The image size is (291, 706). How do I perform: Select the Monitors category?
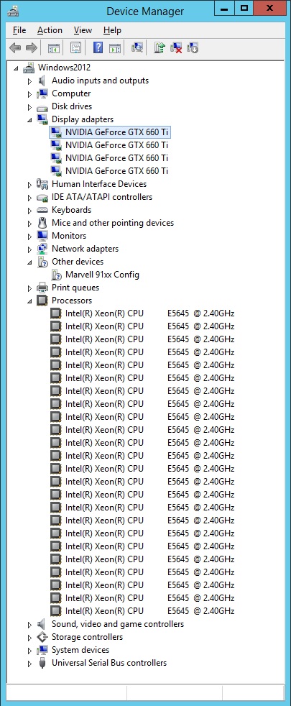click(69, 236)
